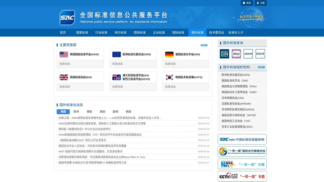Image resolution: width=324 pixels, height=182 pixels.
Task: Click MORE icon in 主要贸易国 section
Action: (x=204, y=45)
